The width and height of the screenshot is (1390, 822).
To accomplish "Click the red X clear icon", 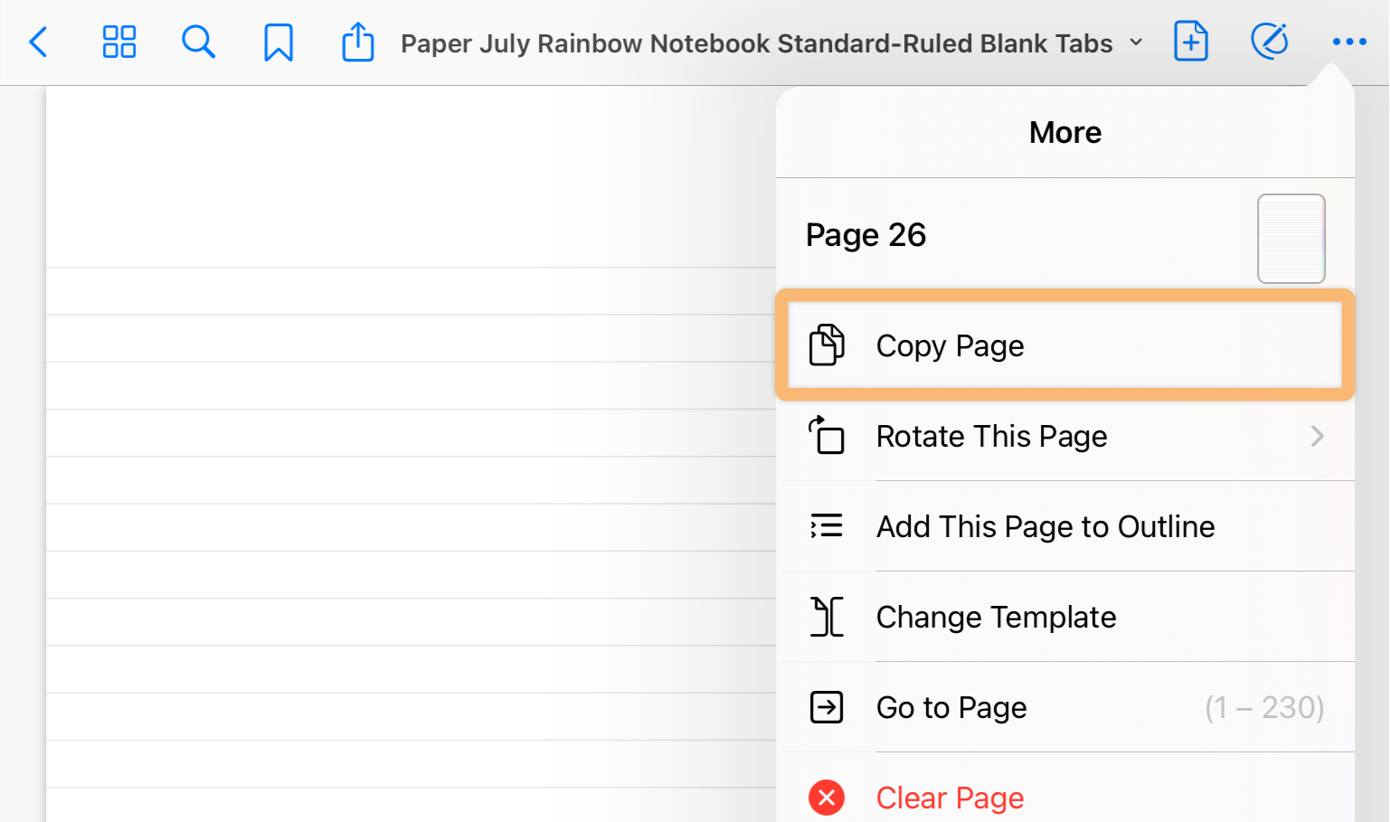I will (827, 798).
